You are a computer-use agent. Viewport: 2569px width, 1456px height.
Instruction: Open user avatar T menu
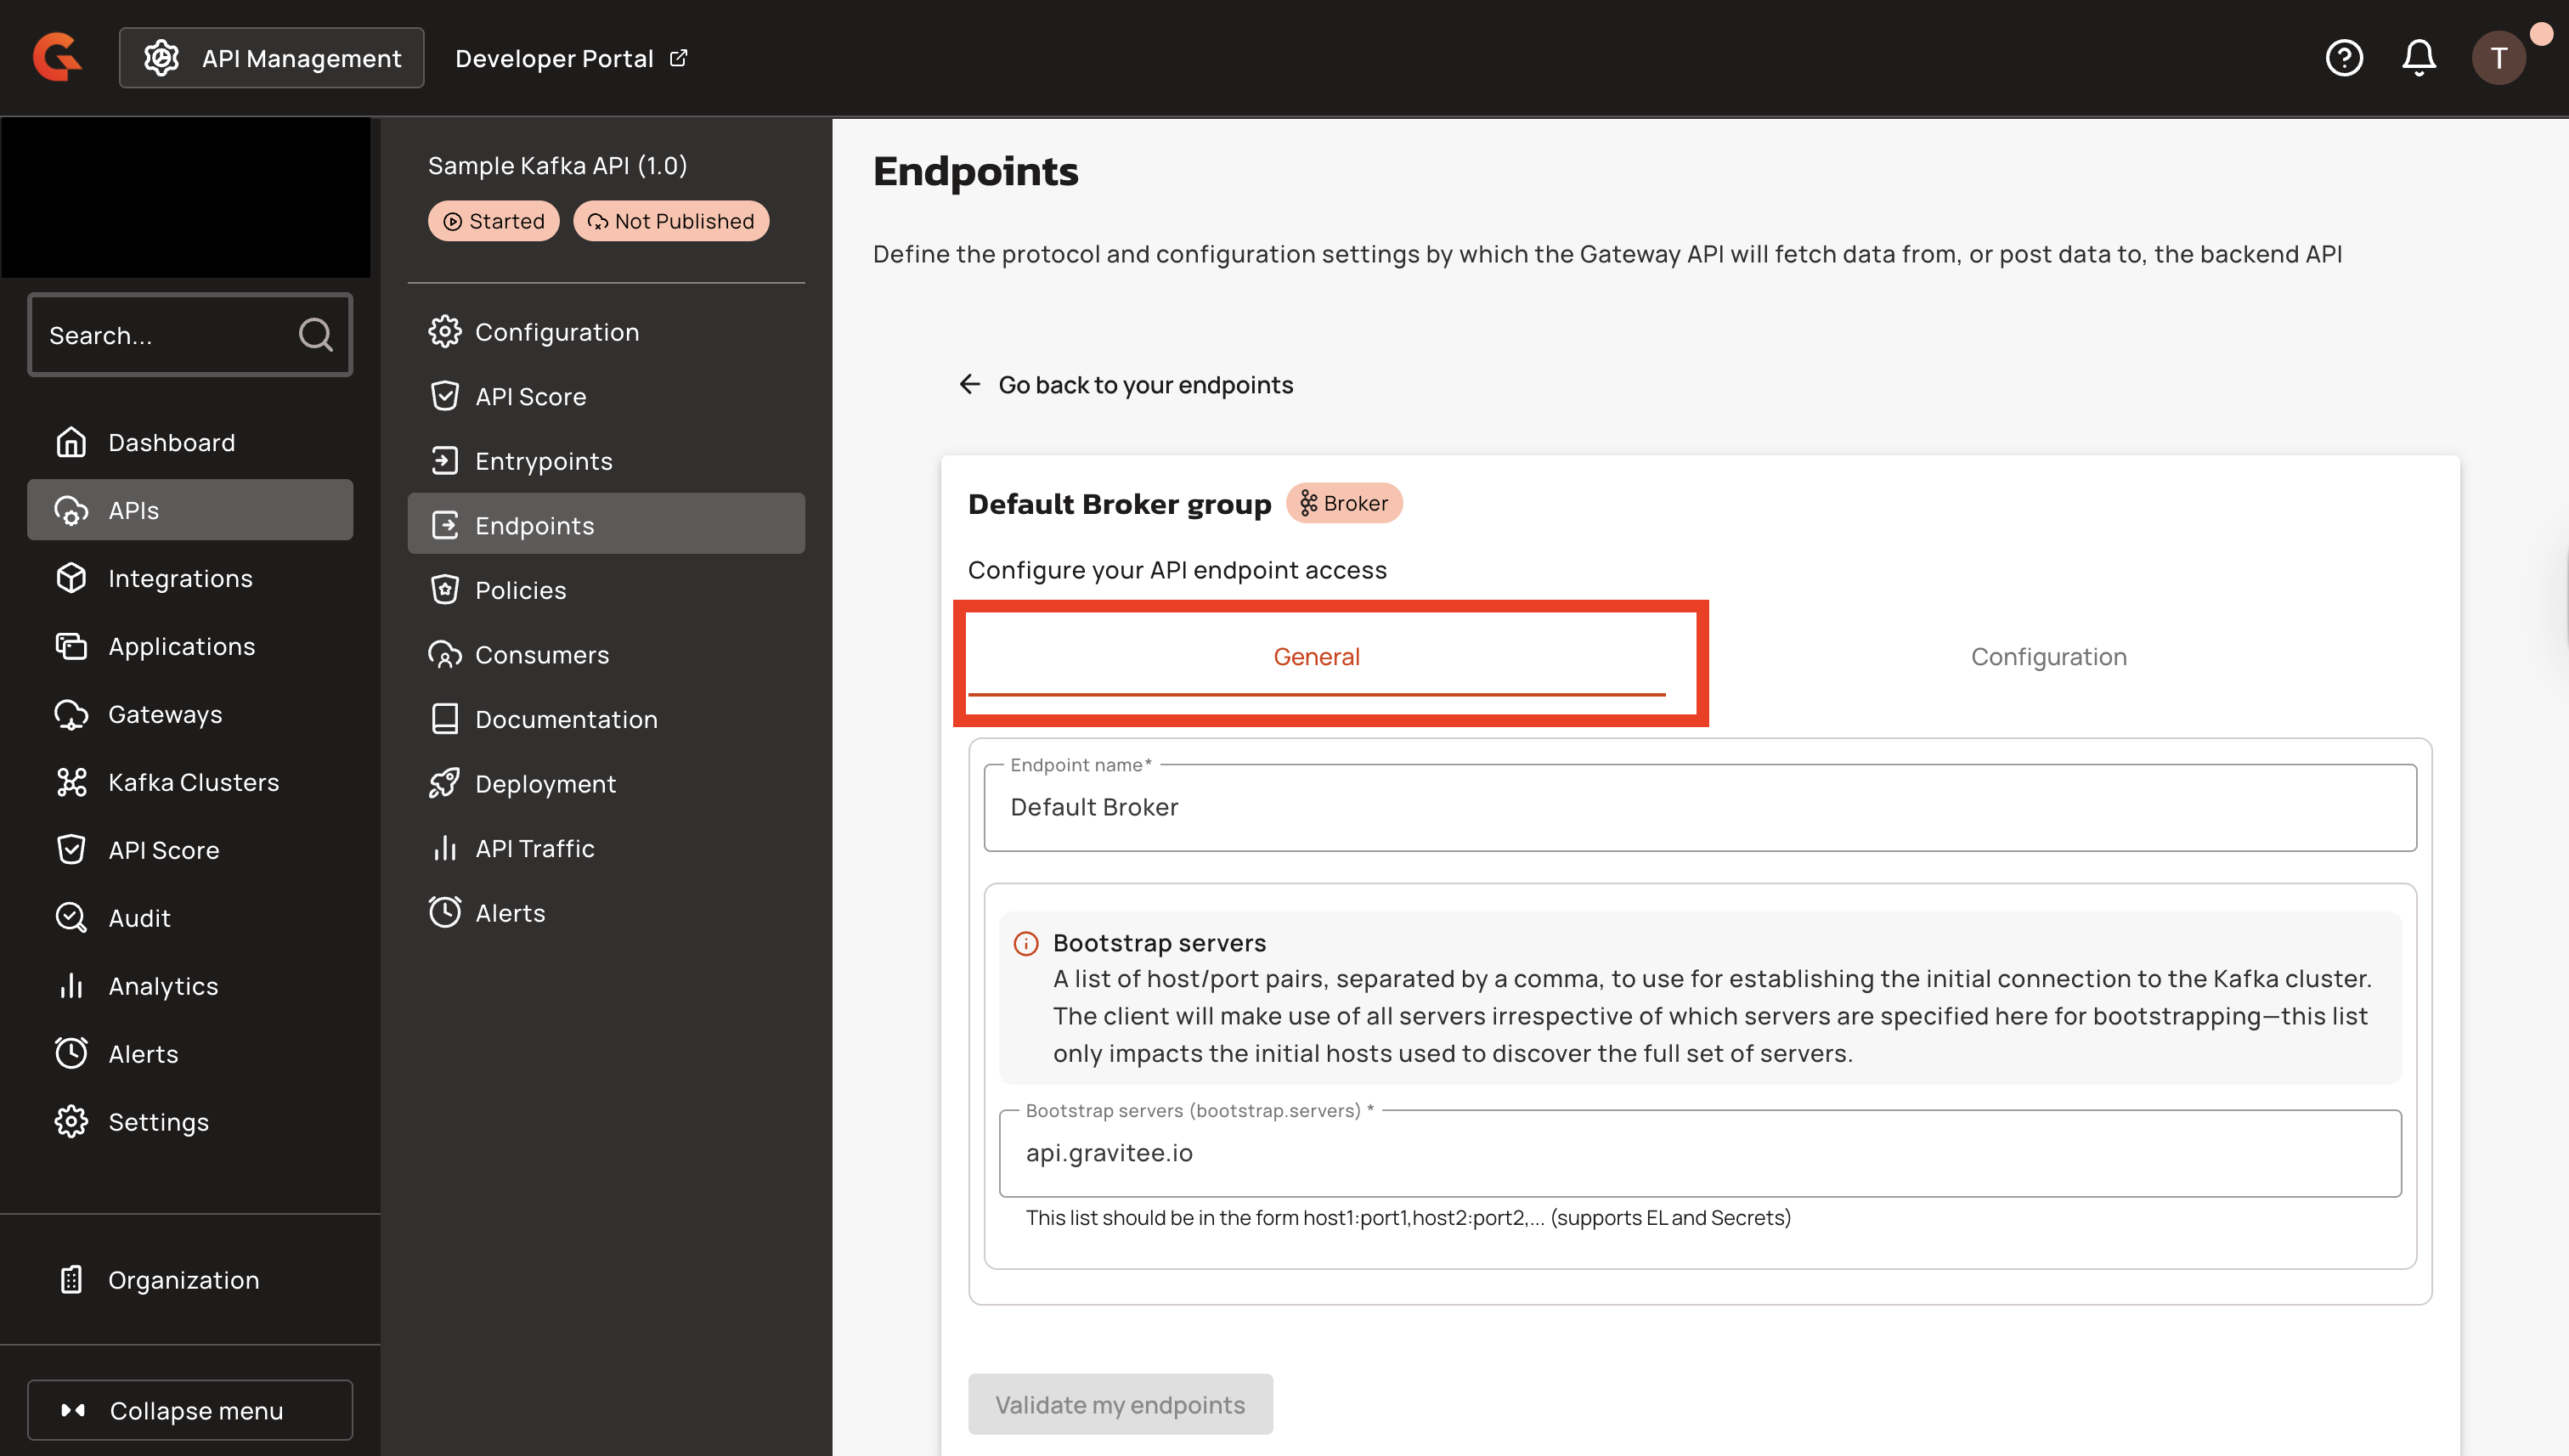(2498, 58)
